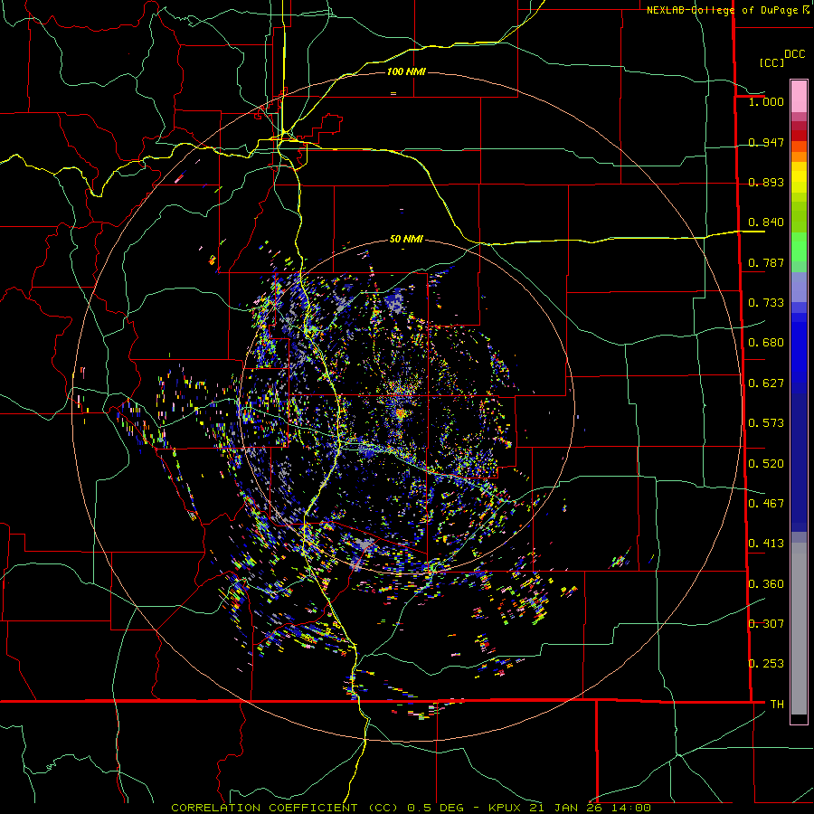
Task: Click the 0.840 scale value
Action: coord(766,222)
